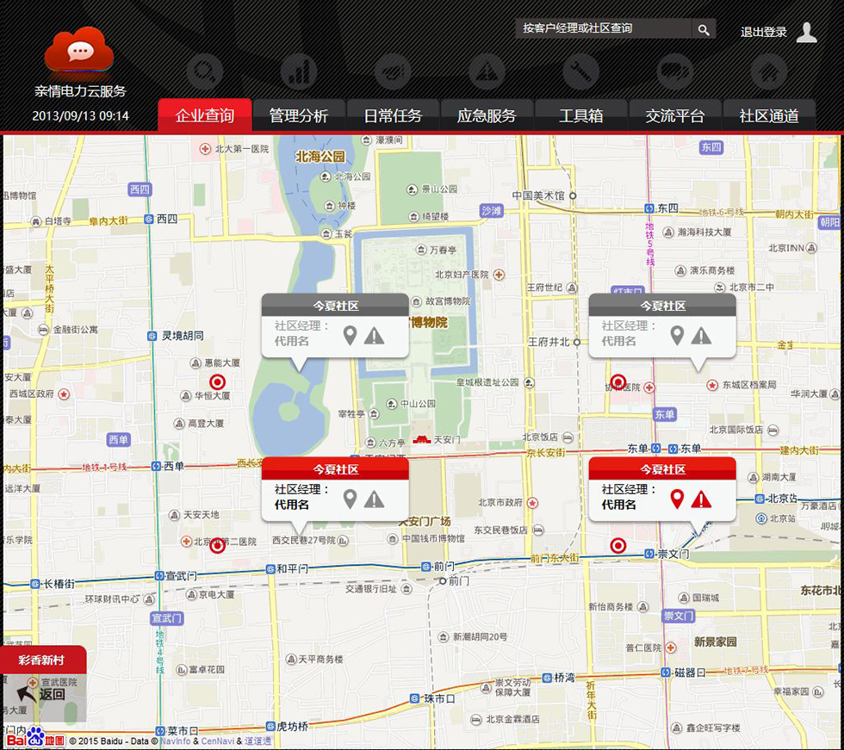
Task: Click pin icon in gray card beside 故宫博物院
Action: [350, 336]
